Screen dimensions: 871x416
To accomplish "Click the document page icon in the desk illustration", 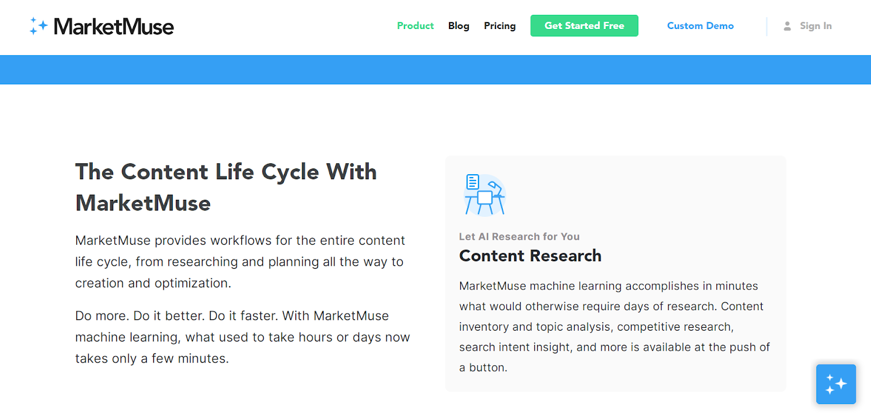I will click(x=472, y=182).
